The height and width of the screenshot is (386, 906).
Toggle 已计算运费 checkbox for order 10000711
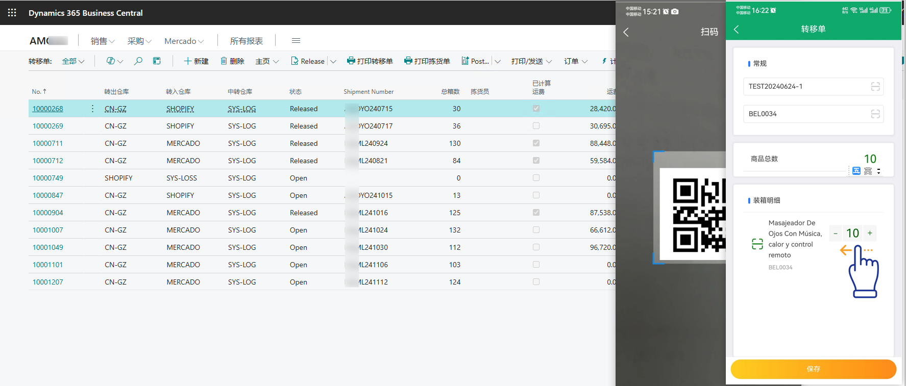[536, 143]
